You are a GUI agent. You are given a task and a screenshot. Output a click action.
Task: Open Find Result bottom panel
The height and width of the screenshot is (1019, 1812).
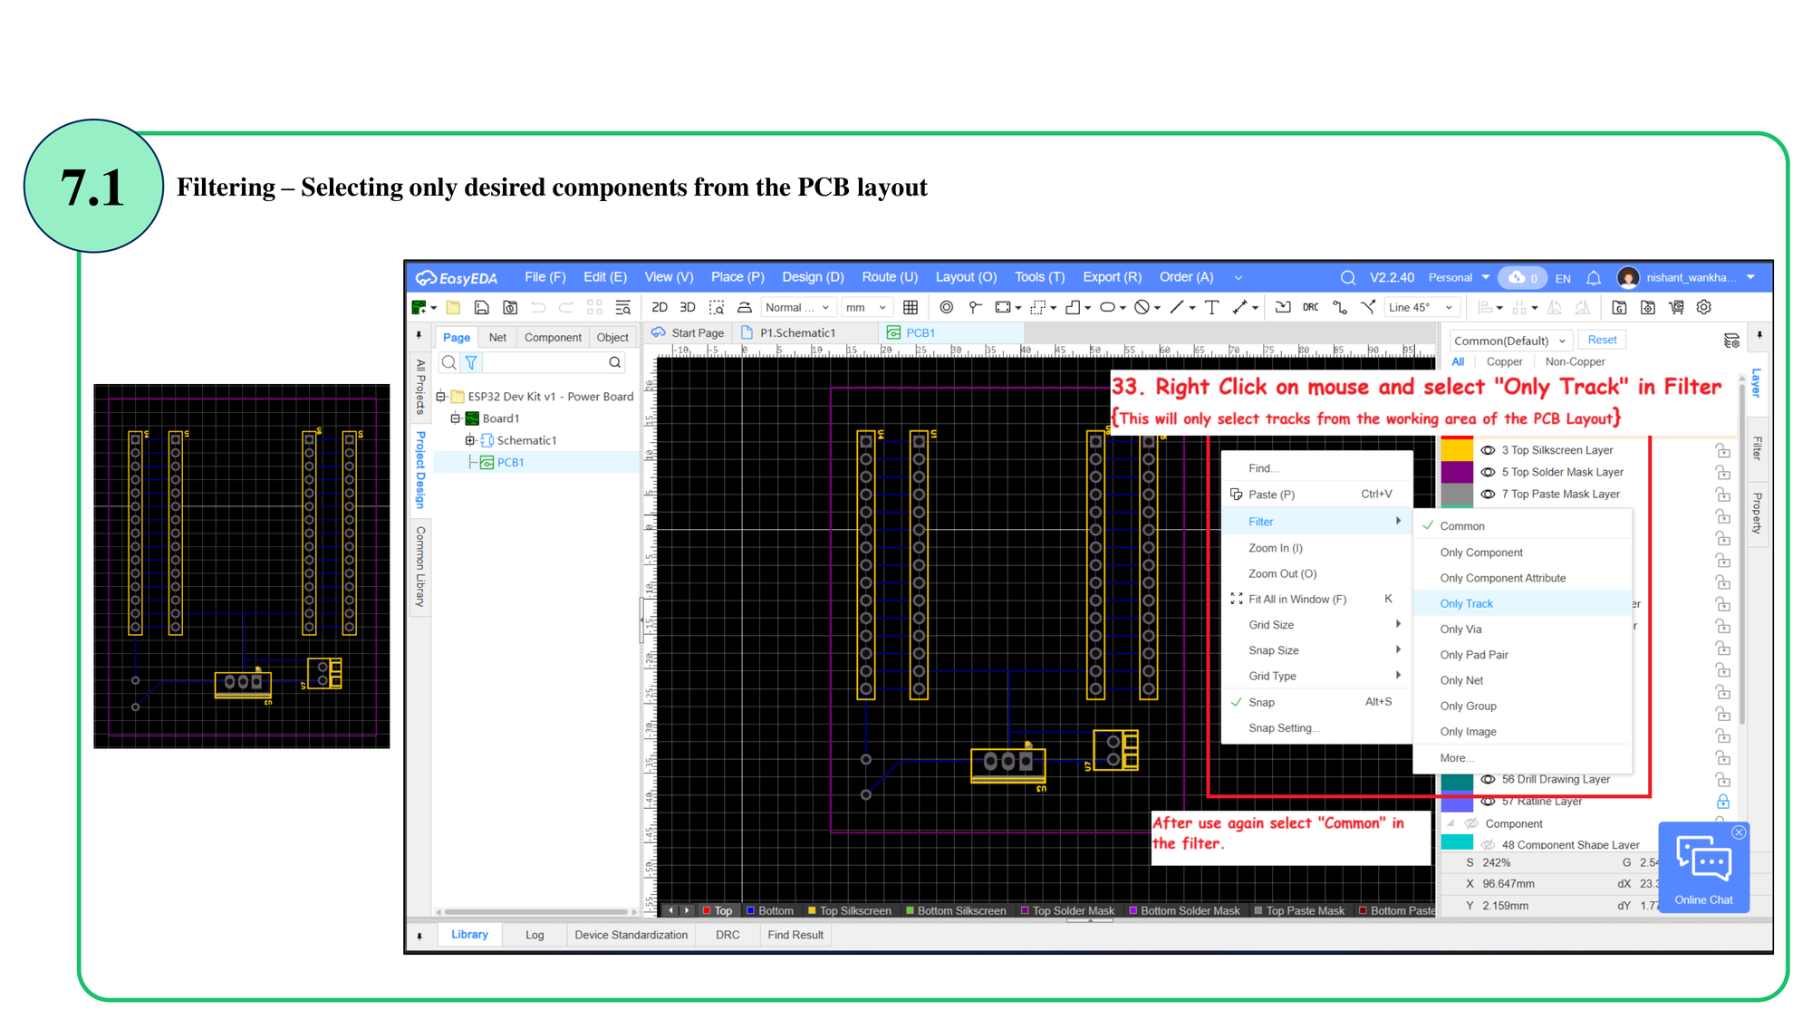point(795,935)
